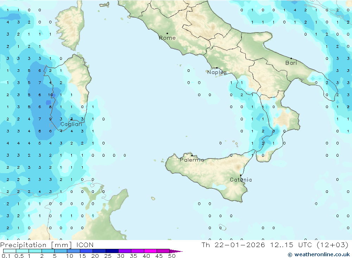Click the '25' legend scale label
Image resolution: width=352 pixels, height=258 pixels.
(x=108, y=256)
